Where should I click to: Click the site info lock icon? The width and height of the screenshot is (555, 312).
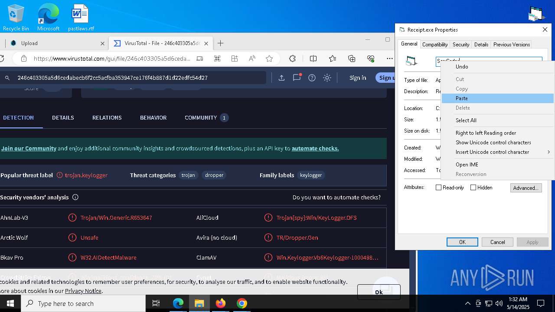point(24,58)
